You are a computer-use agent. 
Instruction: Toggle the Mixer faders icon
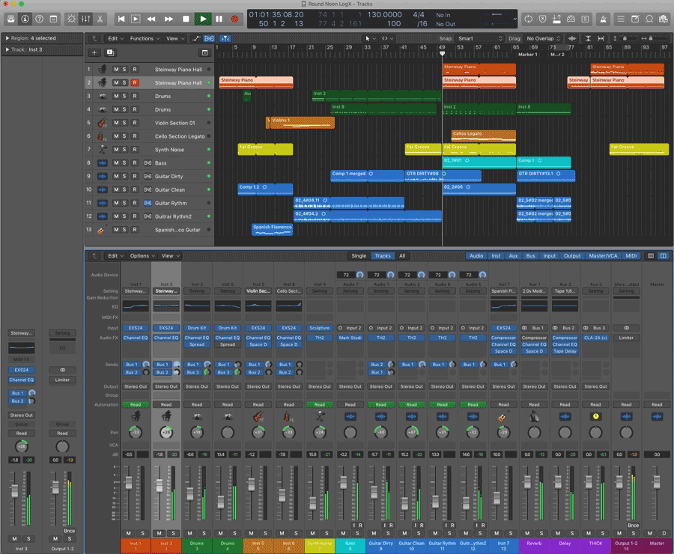coord(85,19)
